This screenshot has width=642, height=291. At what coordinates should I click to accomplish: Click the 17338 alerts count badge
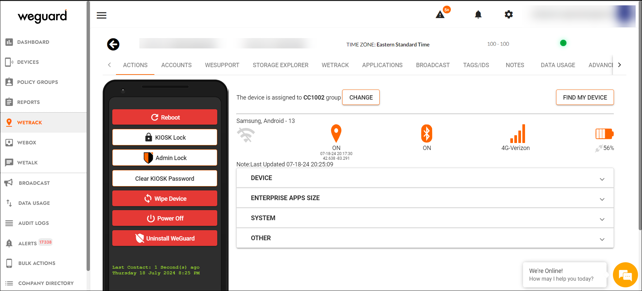tap(45, 242)
